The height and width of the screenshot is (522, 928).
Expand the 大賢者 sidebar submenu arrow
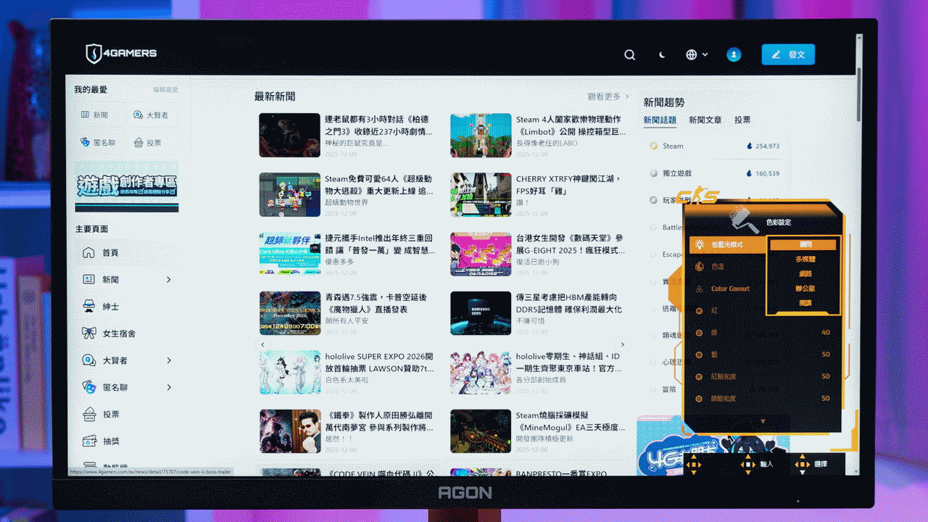pos(169,360)
